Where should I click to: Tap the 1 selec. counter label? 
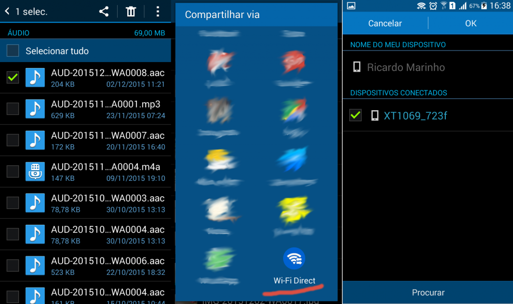(32, 12)
